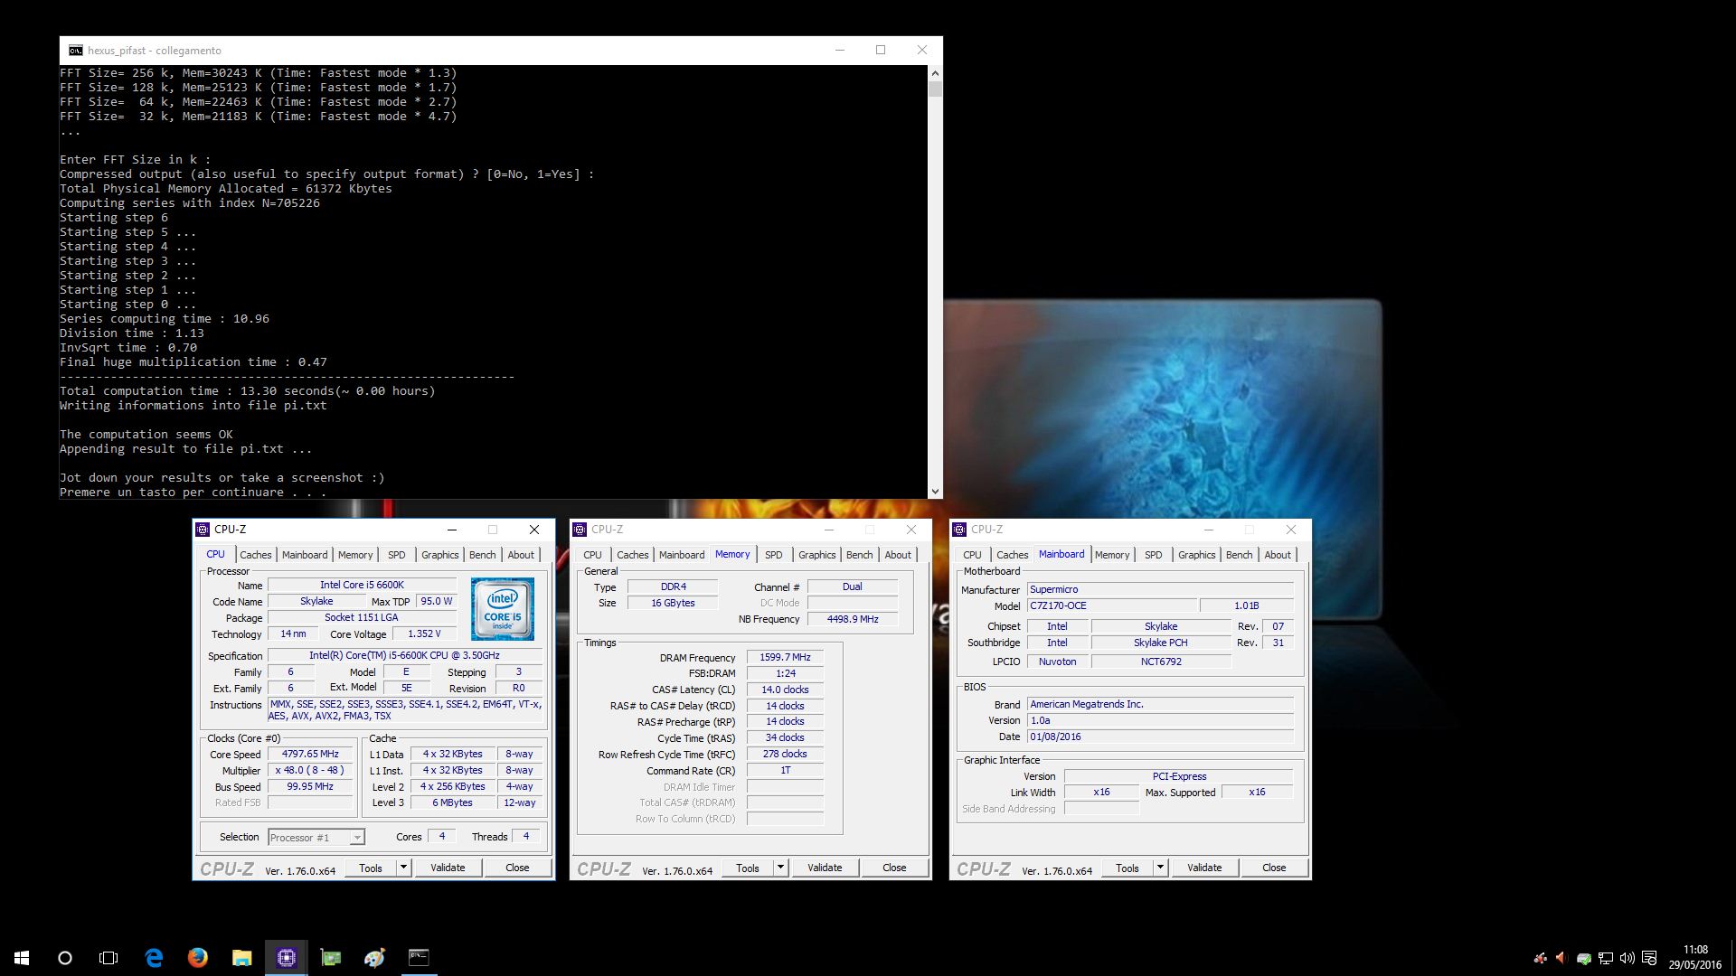Click Close button in the CPU-Z window showing Processor info
Screen dimensions: 1736x976
pyautogui.click(x=517, y=868)
